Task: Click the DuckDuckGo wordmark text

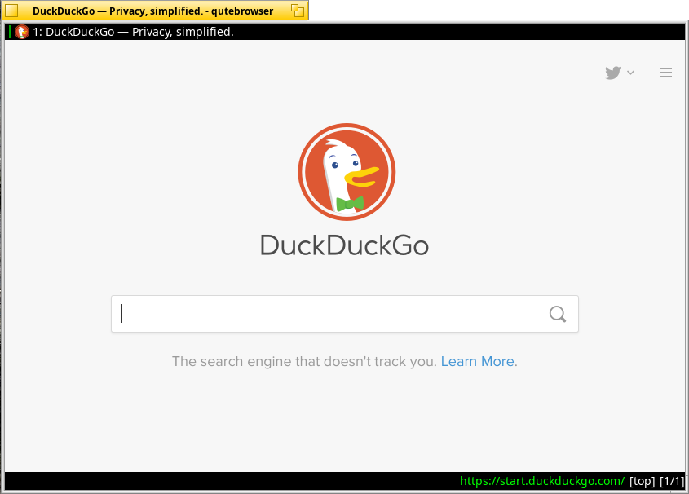Action: click(344, 245)
